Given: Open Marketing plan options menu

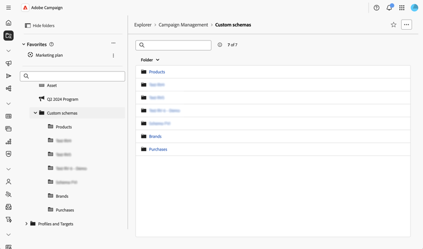Looking at the screenshot, I should pos(113,56).
